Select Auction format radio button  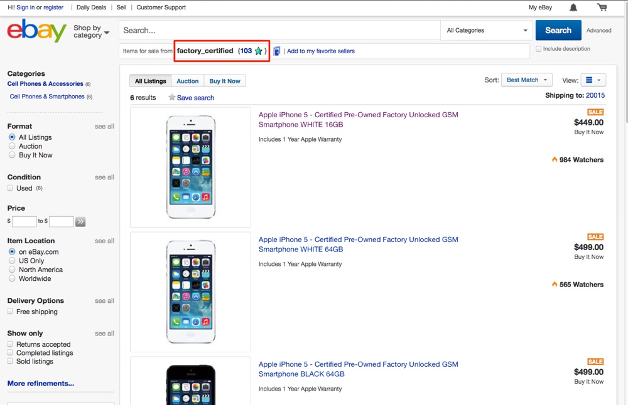click(12, 146)
